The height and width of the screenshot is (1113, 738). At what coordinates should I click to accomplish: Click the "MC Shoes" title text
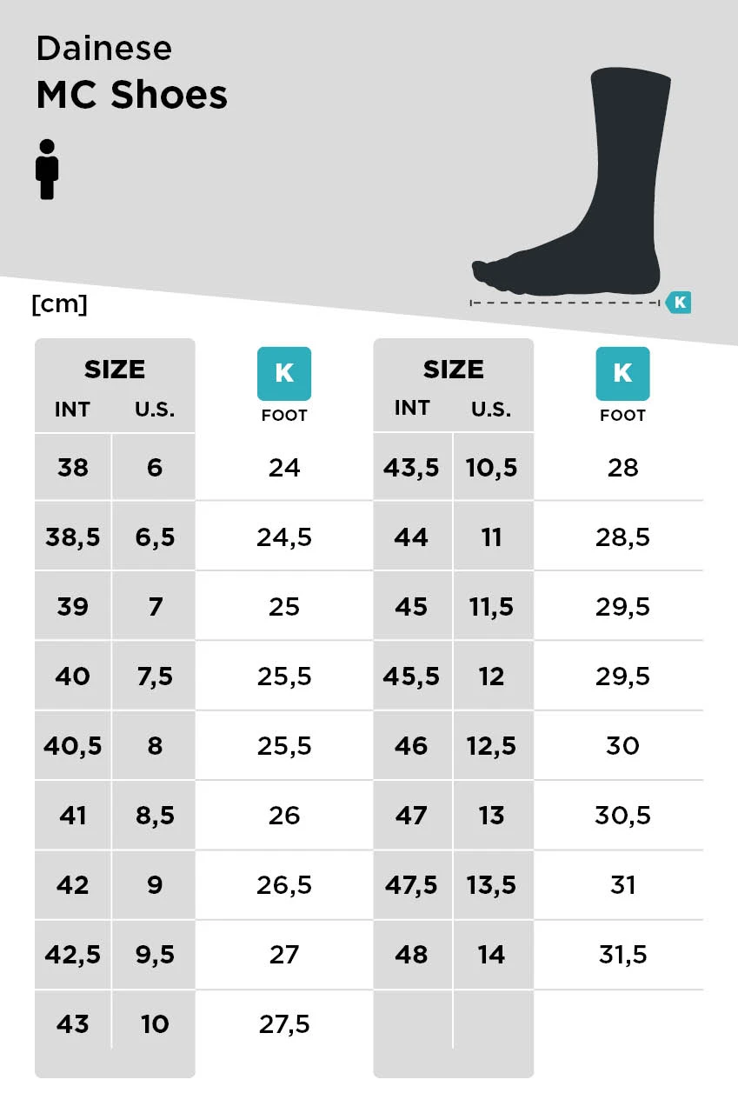132,95
